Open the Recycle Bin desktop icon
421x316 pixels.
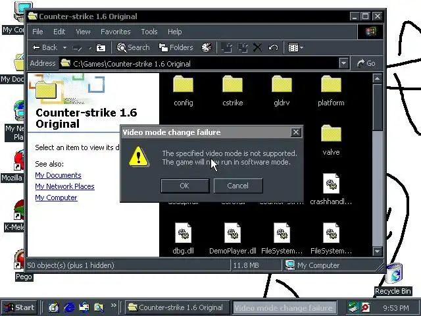point(393,274)
